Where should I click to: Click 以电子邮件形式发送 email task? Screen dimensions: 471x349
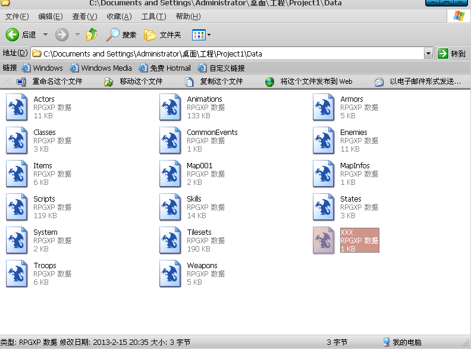click(x=418, y=81)
